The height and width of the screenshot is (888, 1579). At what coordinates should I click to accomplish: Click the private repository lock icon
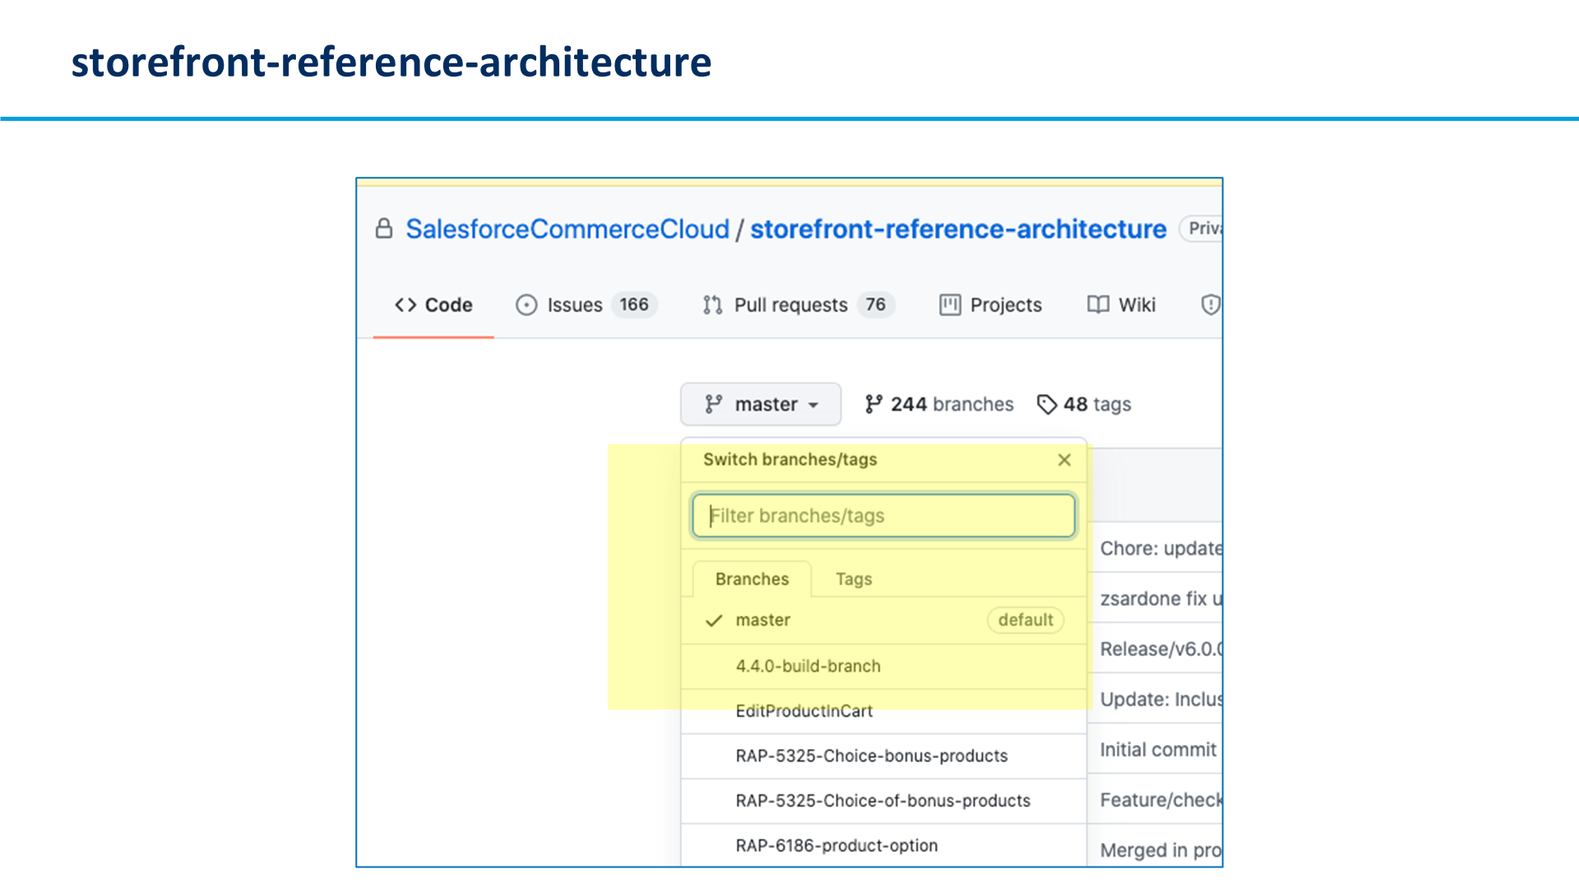[384, 228]
